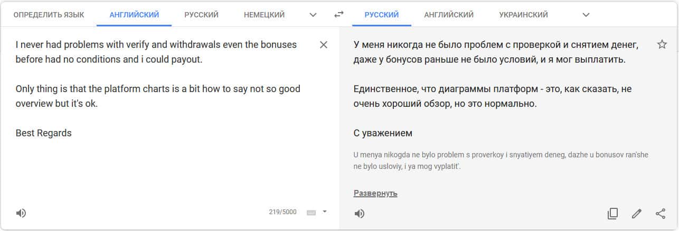Select Русский as source language
Screen dimensions: 679x231
point(201,15)
